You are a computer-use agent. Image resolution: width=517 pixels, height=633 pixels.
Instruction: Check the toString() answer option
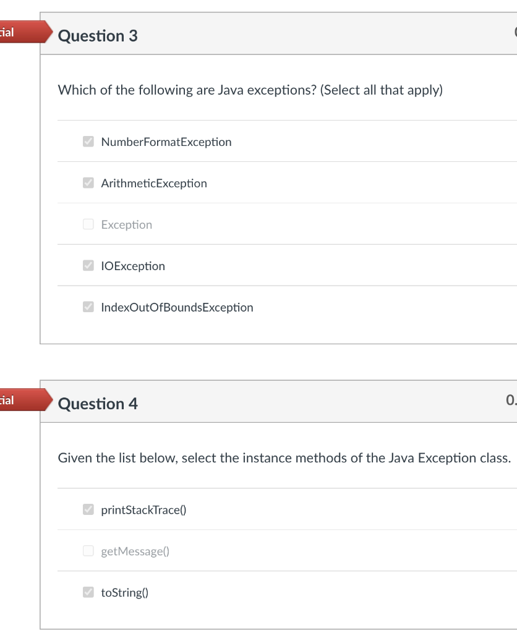87,592
